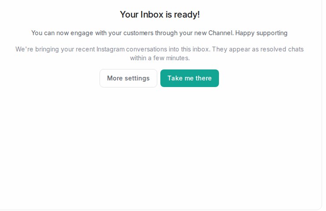Click the word 'Channel' in the subtitle

[x=220, y=33]
